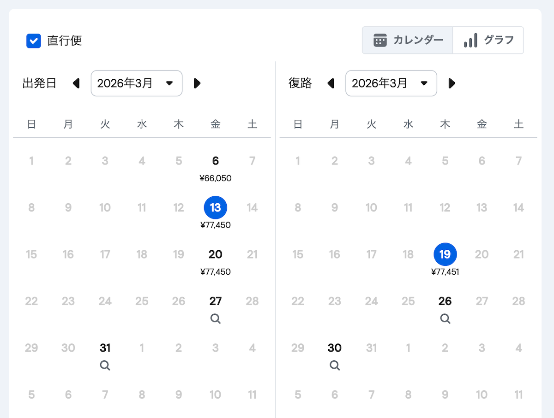Select departure date 6 priced ¥66,050
Image resolution: width=554 pixels, height=418 pixels.
[x=216, y=161]
